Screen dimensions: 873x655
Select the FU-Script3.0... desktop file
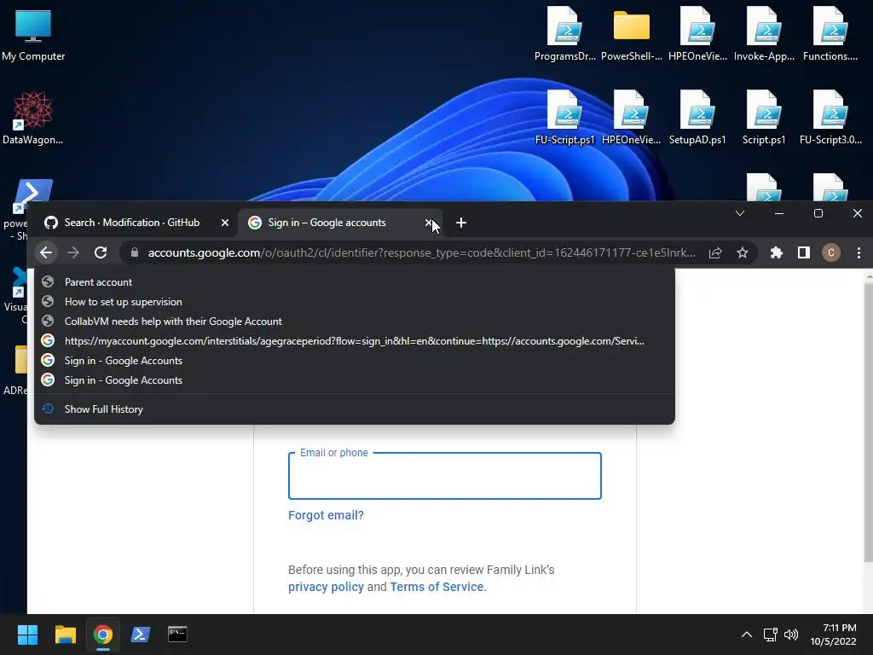(830, 118)
